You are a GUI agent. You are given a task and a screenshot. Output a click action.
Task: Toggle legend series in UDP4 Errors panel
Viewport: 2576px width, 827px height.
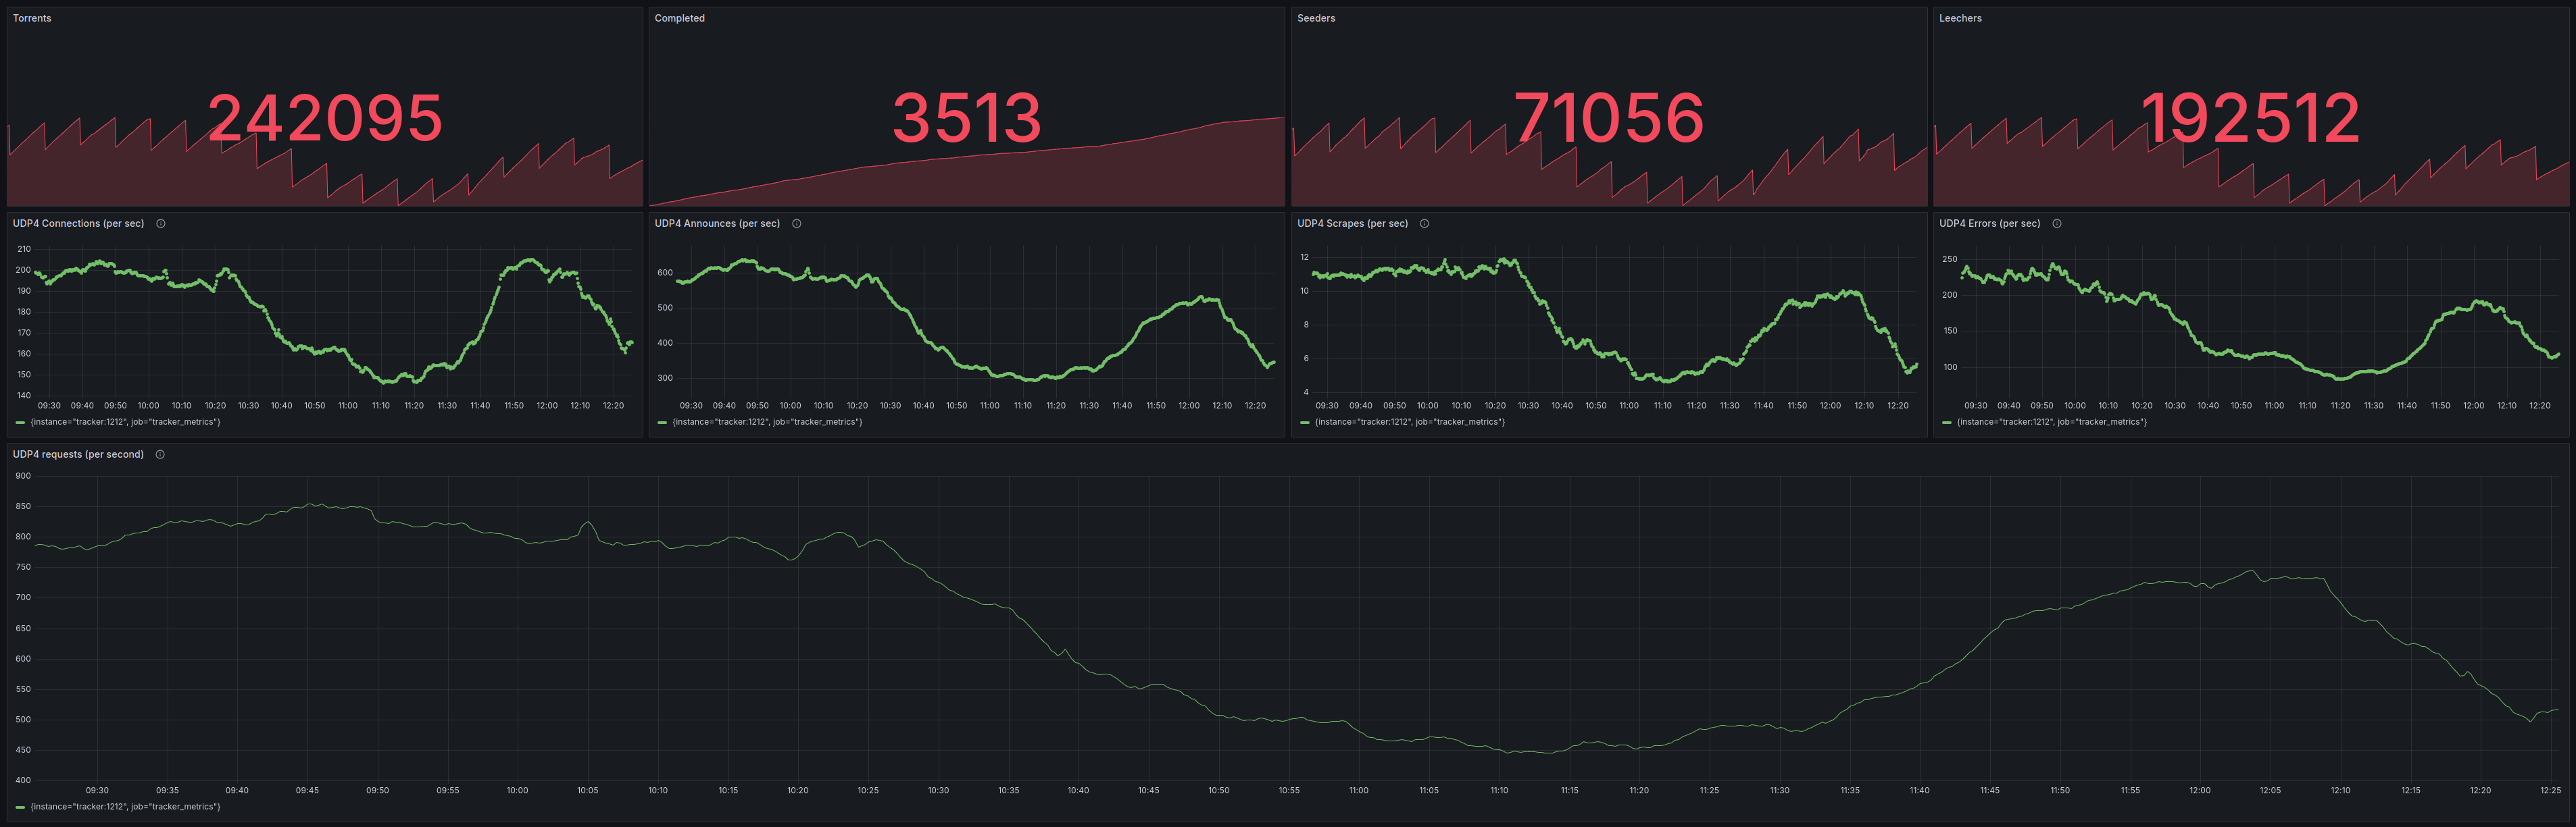coord(2051,423)
